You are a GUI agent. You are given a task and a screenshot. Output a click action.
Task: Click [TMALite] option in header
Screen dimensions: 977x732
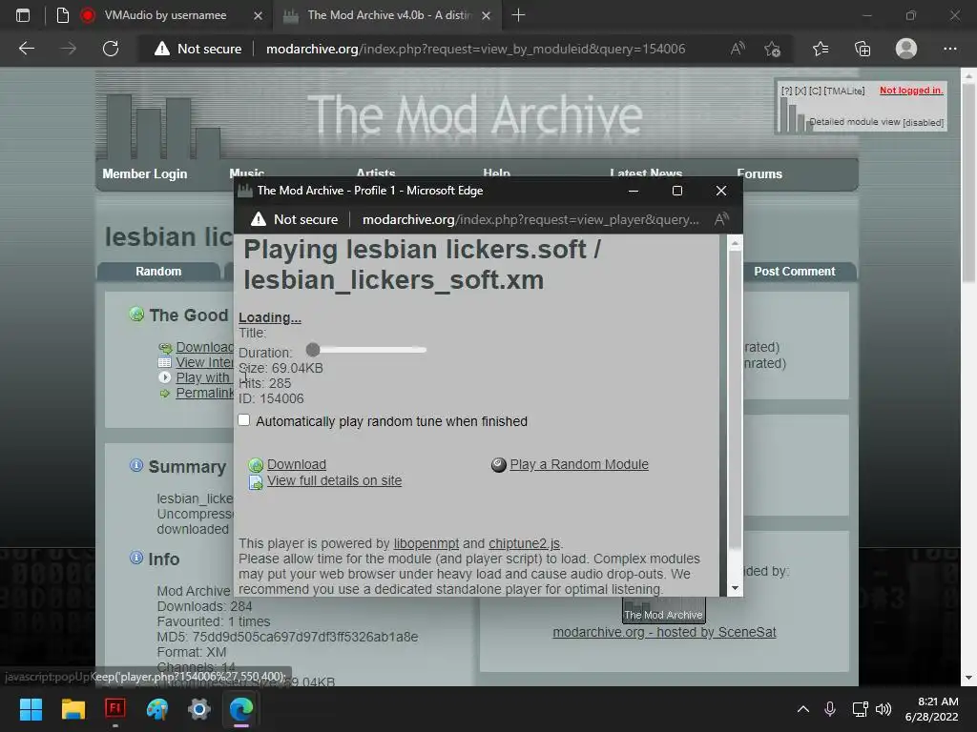coord(844,91)
